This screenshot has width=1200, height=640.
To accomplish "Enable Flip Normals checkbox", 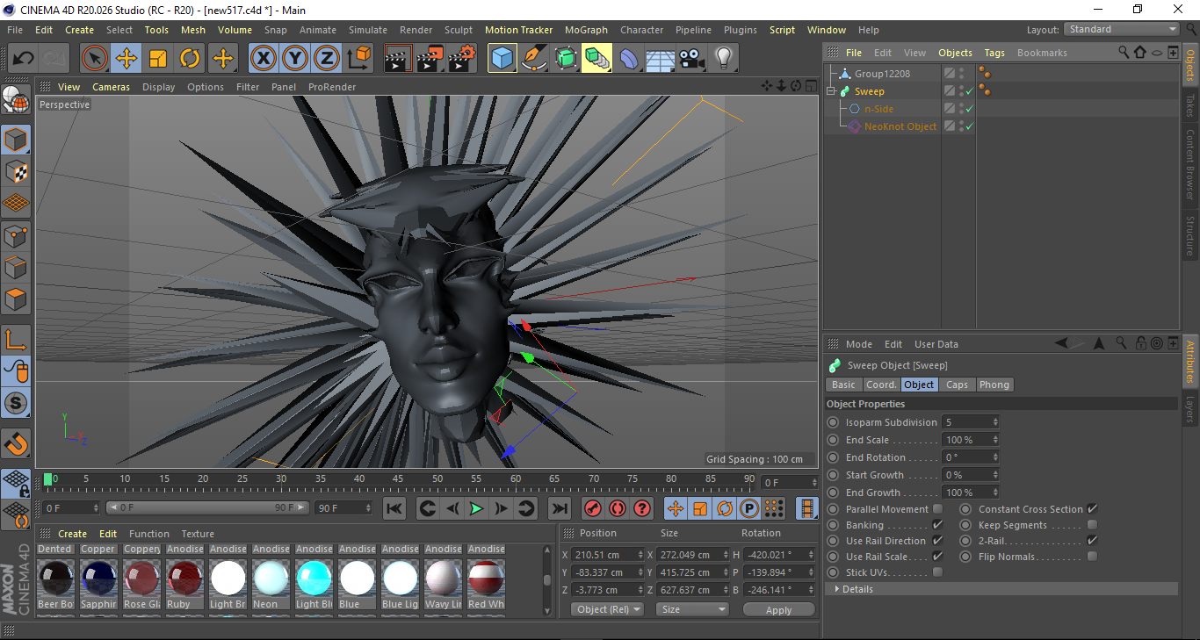I will (x=1092, y=557).
